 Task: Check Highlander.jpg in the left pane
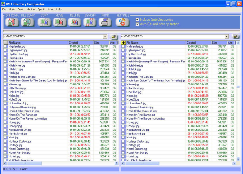point(5,46)
